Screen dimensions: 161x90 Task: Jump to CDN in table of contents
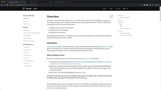(121, 26)
